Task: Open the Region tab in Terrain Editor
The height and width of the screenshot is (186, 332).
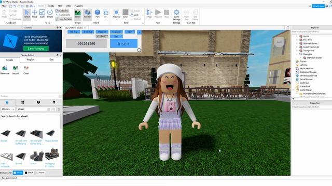Action: pos(31,60)
